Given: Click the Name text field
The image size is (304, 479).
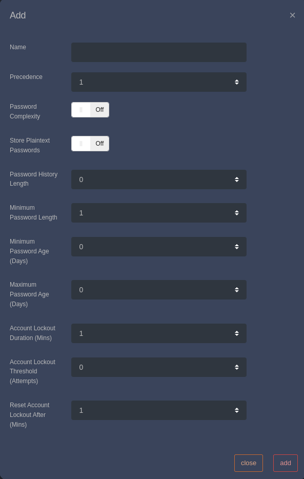Looking at the screenshot, I should pos(159,52).
